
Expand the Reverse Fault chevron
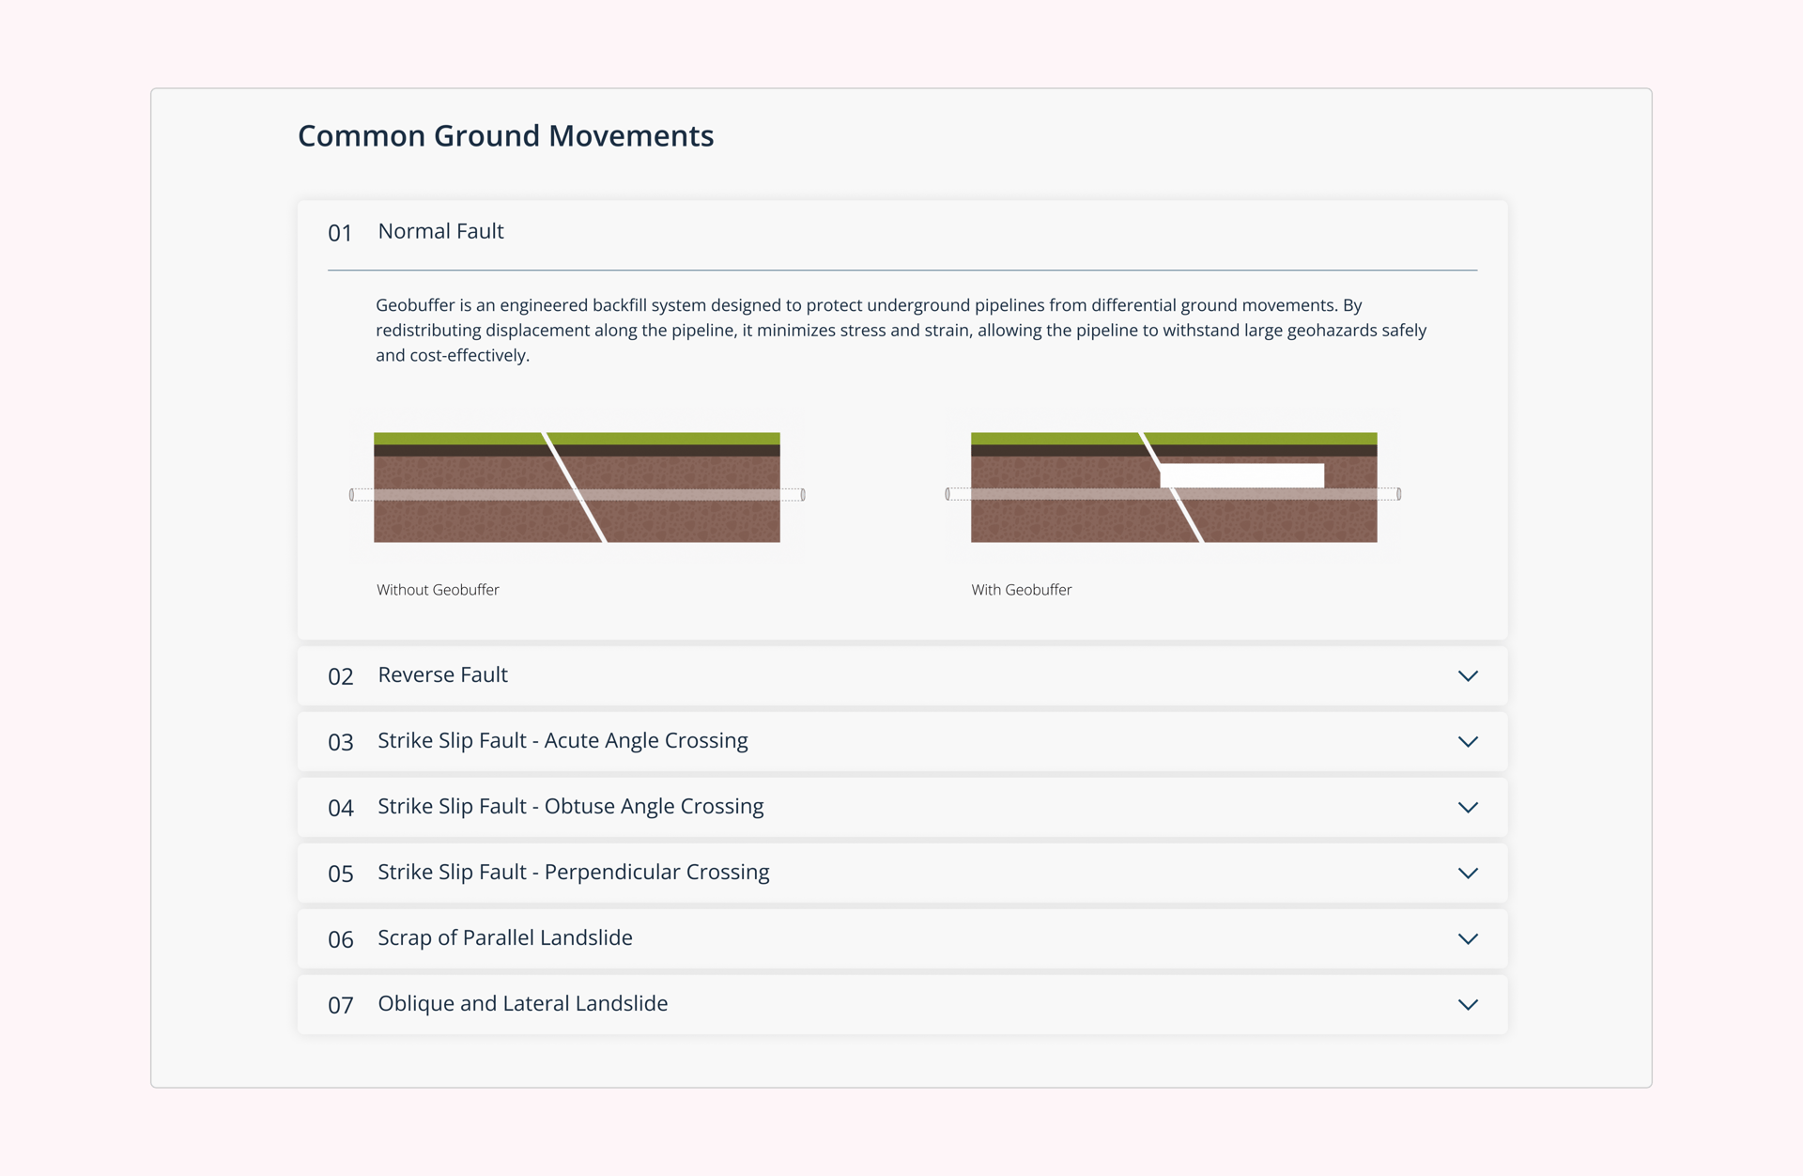coord(1468,676)
